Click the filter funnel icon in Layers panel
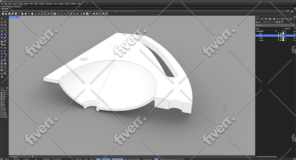Screen dimensions: 296x160 pos(275,22)
